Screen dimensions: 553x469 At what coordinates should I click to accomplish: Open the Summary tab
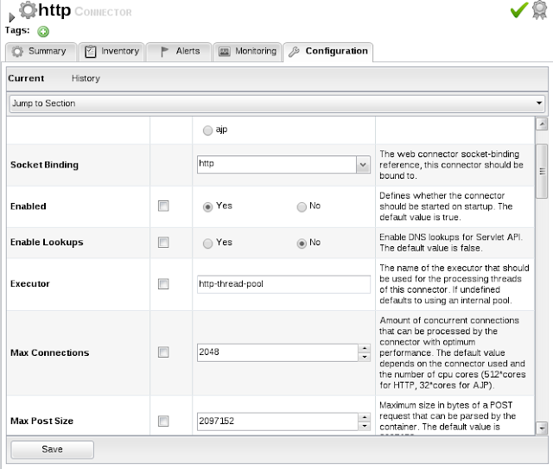click(39, 52)
